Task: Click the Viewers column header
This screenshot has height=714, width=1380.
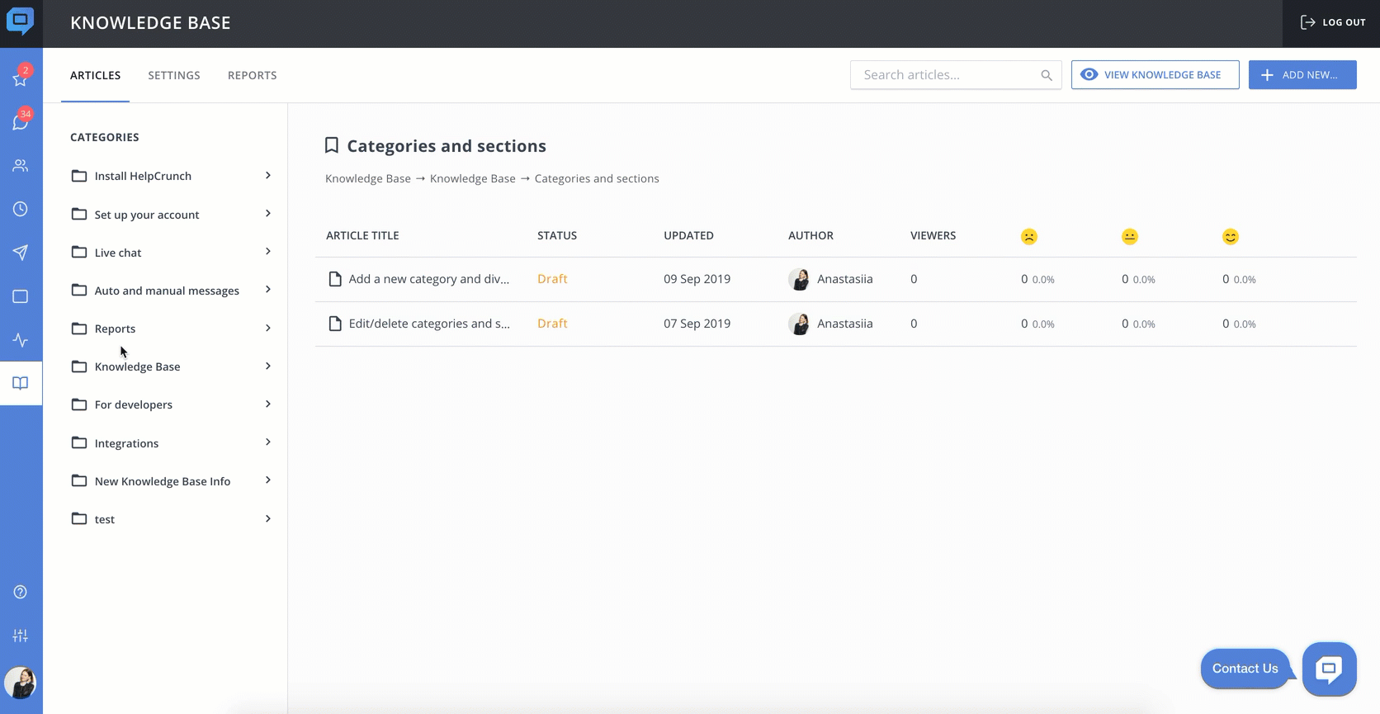Action: tap(933, 235)
